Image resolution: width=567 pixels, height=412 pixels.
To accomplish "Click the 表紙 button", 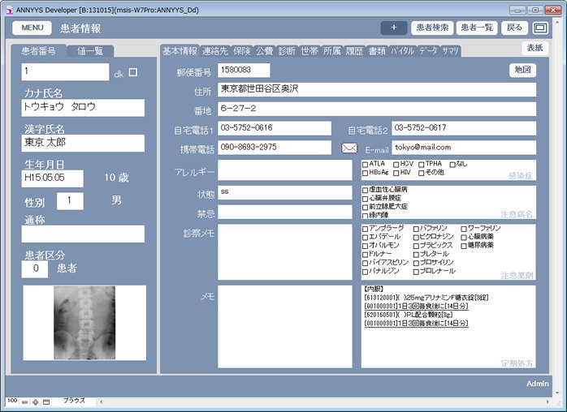I will pyautogui.click(x=535, y=48).
